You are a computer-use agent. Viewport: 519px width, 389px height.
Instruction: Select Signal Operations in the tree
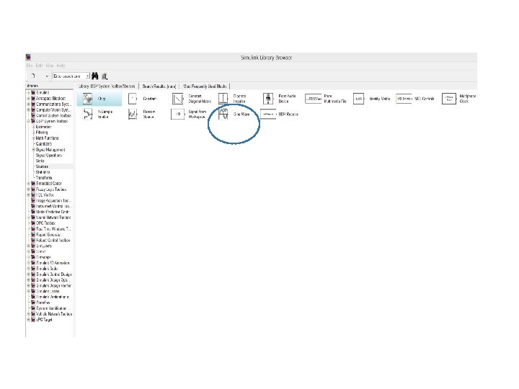click(49, 155)
